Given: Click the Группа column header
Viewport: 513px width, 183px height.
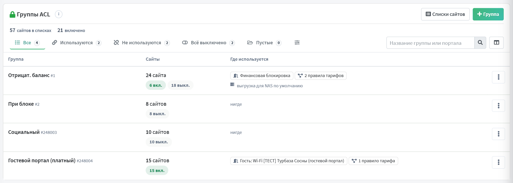Looking at the screenshot, I should [x=16, y=59].
